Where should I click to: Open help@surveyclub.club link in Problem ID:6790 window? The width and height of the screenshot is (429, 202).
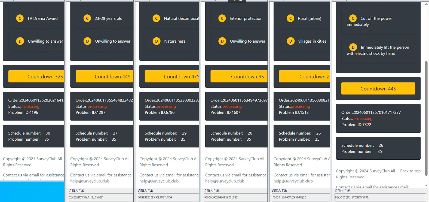[x=159, y=181]
